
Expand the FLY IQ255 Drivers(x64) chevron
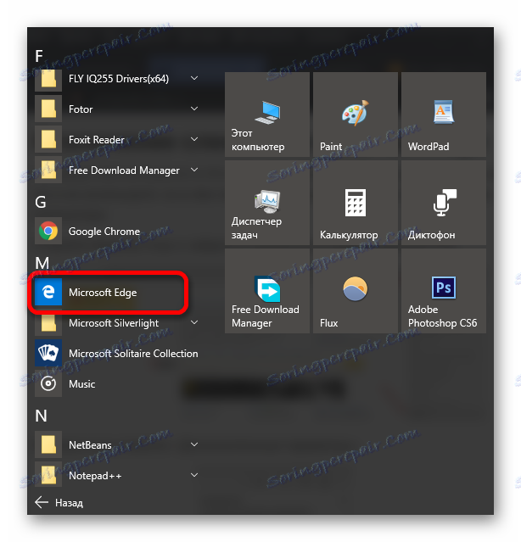tap(194, 78)
